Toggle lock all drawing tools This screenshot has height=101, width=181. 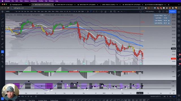coord(3,59)
